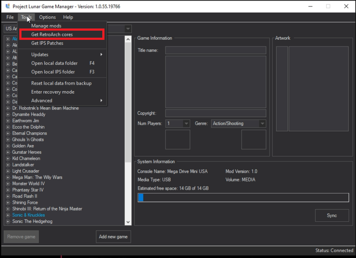Image resolution: width=356 pixels, height=258 pixels.
Task: Expand the Golden Axe node
Action: tap(8, 146)
